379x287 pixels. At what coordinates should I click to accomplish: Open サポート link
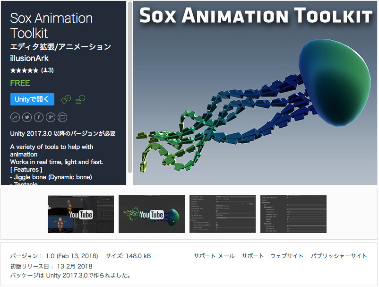tap(252, 256)
